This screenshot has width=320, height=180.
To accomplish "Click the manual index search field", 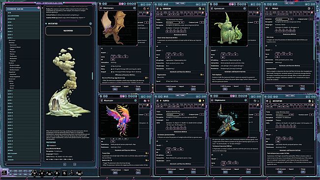I will pos(23,164).
